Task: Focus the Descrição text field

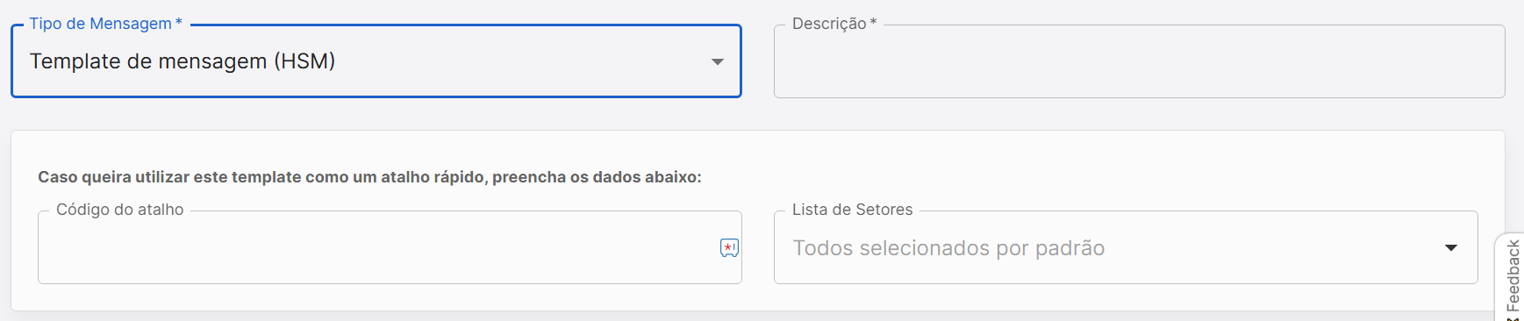Action: 1139,61
